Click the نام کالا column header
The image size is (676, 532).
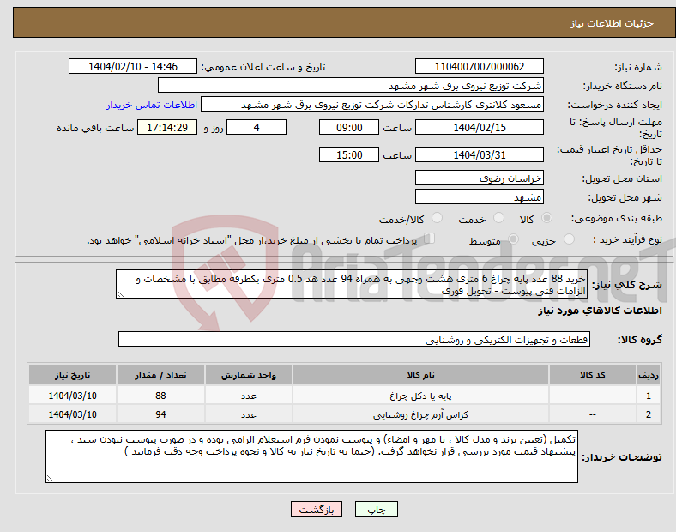[x=420, y=375]
